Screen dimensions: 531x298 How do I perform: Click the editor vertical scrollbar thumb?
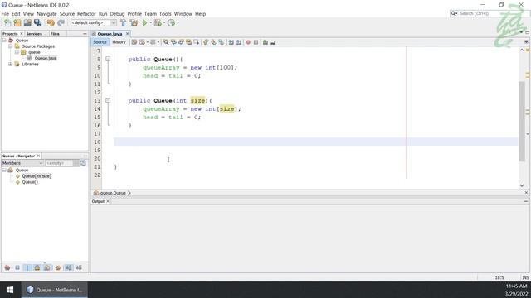point(522,121)
